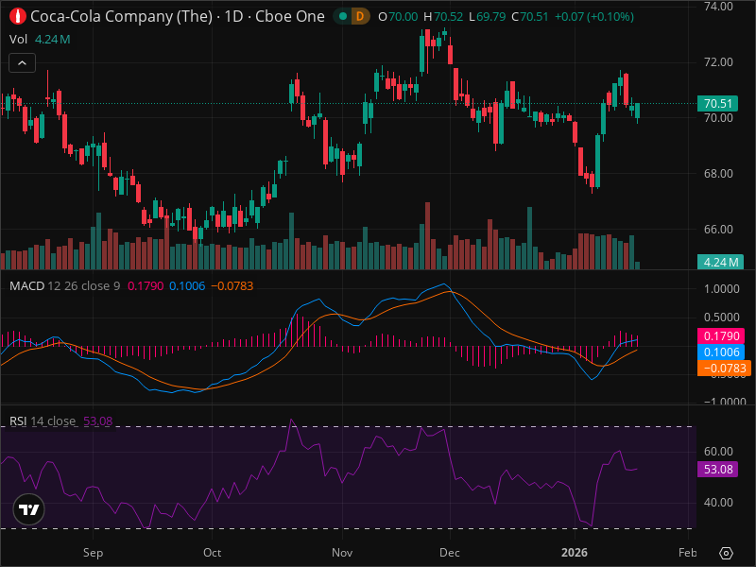Click the 2026 label on time axis

pos(575,553)
